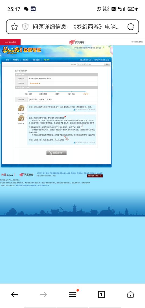Click the 网易游戏 logo in the top bar

(x=77, y=42)
